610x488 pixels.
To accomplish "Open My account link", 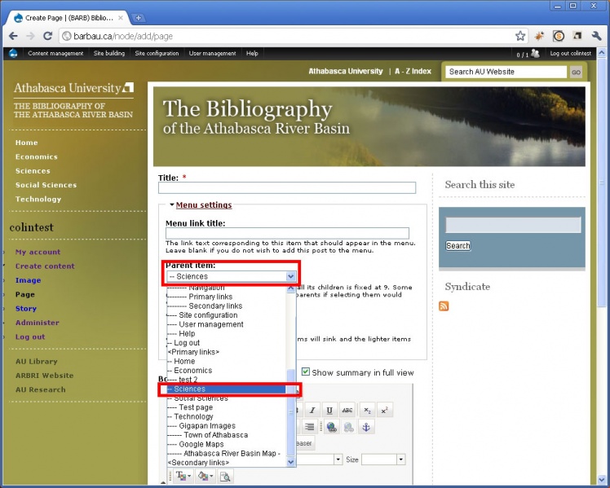I will coord(38,252).
